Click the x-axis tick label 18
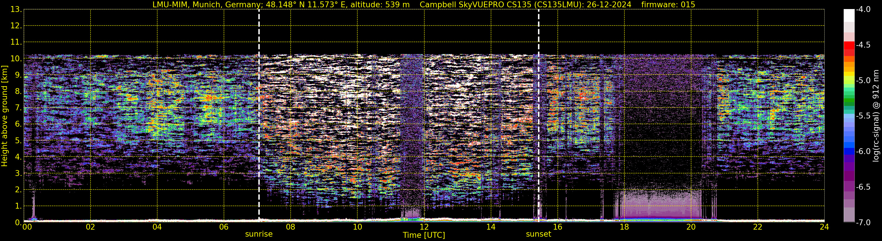Screen dimensions: 882x241 pyautogui.click(x=624, y=227)
